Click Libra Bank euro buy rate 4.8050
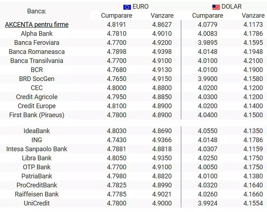The image size is (267, 212). click(117, 158)
